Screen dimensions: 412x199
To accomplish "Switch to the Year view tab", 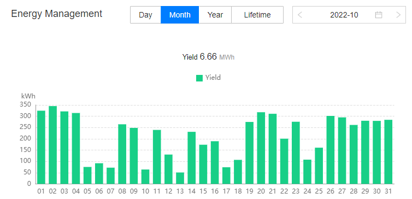I will click(215, 15).
